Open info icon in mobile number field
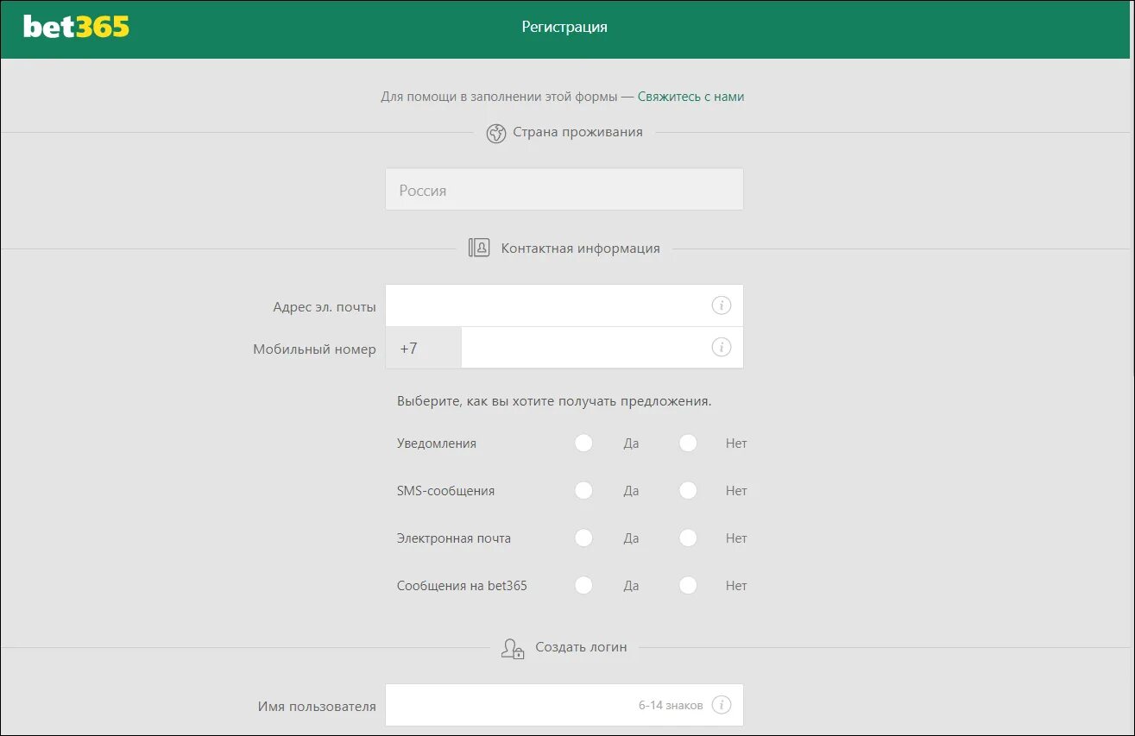 pos(722,347)
